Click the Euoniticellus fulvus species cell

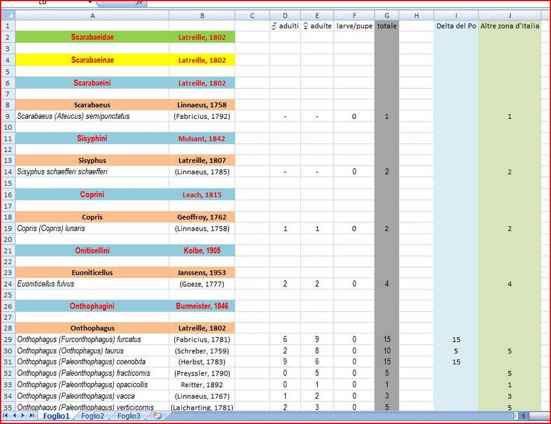pyautogui.click(x=92, y=284)
